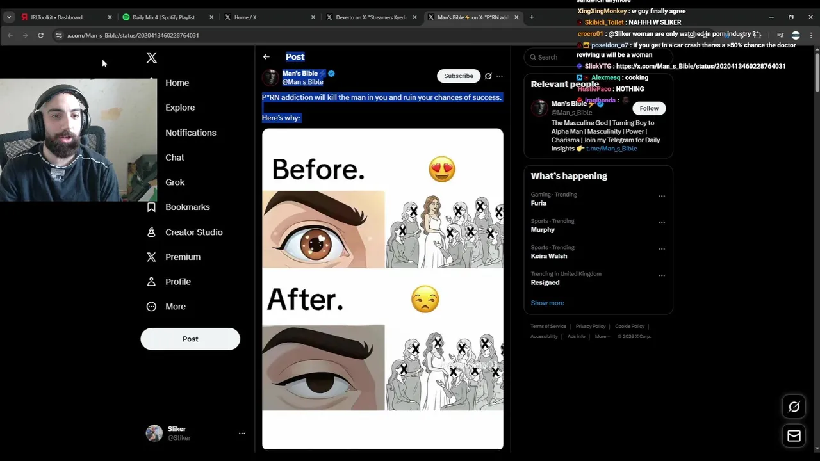This screenshot has width=820, height=461.
Task: Open account options dots next to Sliker
Action: (x=242, y=433)
